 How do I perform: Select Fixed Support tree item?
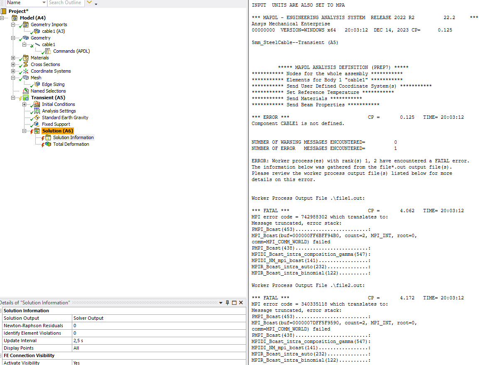56,124
